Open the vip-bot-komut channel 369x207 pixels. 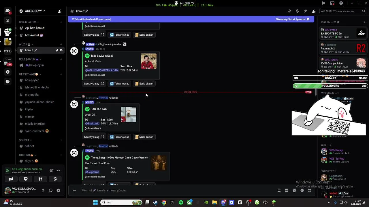[x=40, y=28]
